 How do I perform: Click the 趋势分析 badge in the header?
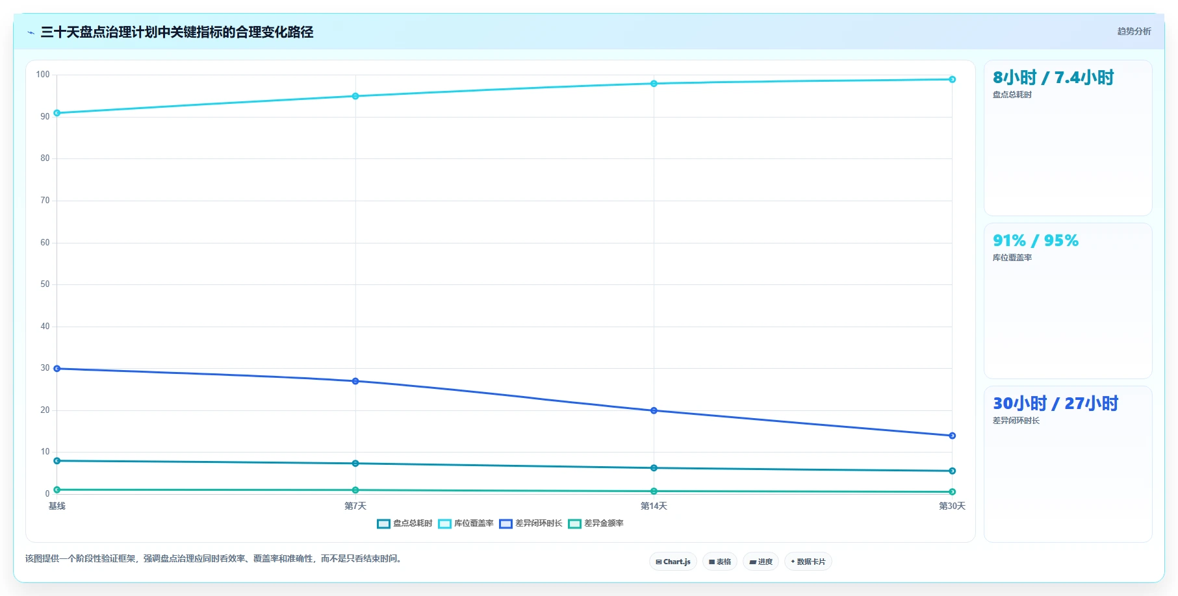pos(1134,31)
